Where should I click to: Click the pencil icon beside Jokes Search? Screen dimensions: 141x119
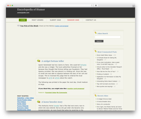coord(96,33)
